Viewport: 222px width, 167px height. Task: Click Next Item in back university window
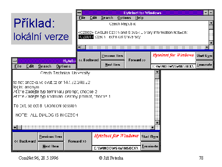point(51,146)
